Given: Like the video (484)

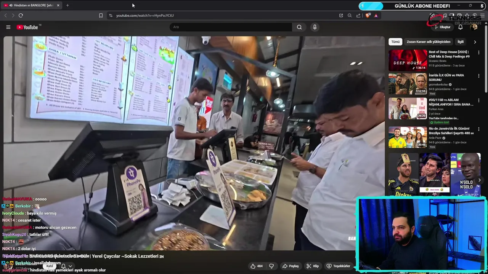Looking at the screenshot, I should tap(256, 266).
